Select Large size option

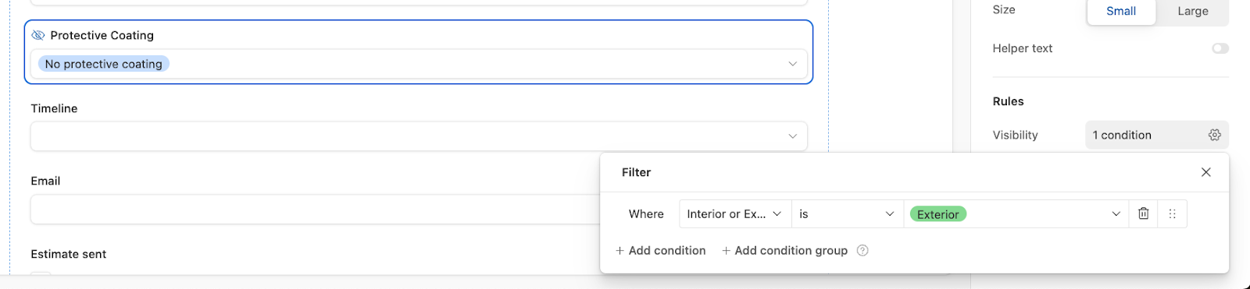[x=1192, y=11]
